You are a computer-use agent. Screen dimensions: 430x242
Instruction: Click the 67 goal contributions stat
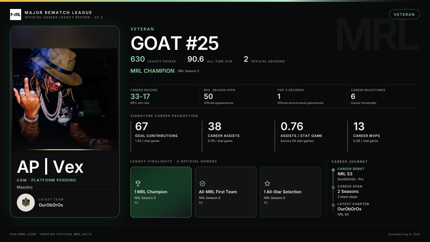pyautogui.click(x=142, y=126)
